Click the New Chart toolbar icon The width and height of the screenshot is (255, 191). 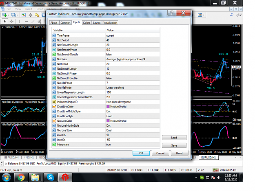point(4,15)
